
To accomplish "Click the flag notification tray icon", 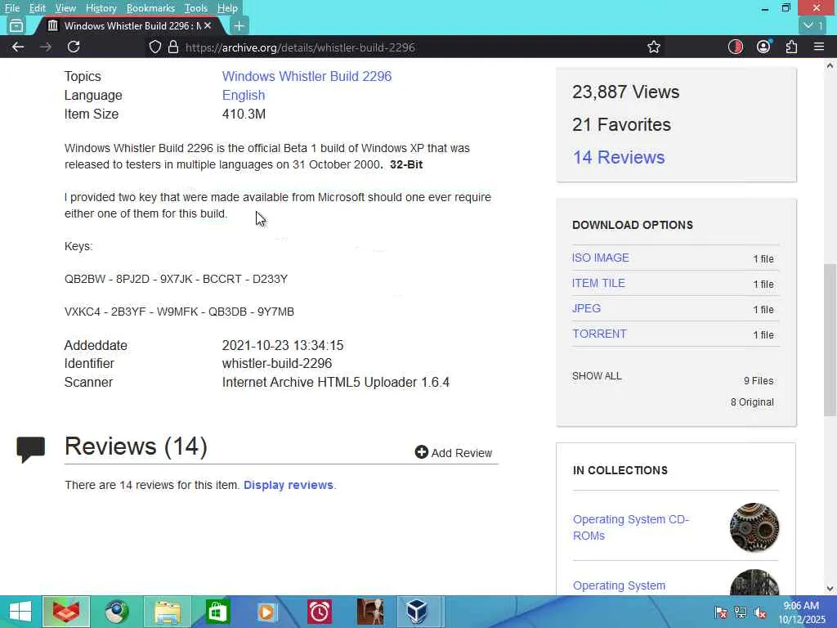I will [x=721, y=612].
